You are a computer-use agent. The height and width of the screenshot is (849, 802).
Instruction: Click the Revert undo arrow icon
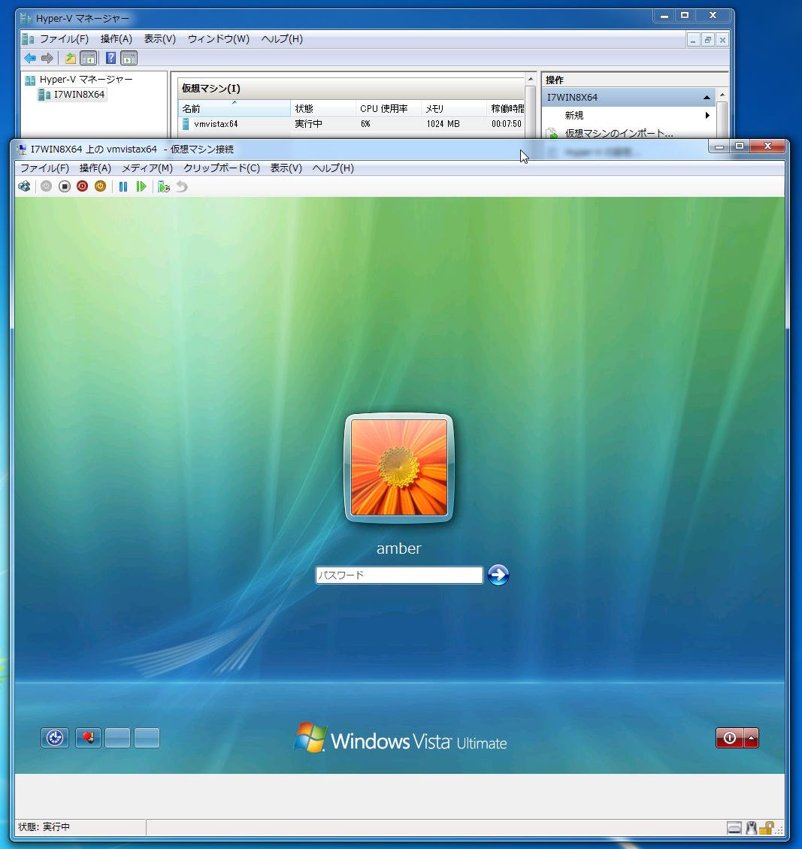click(x=182, y=187)
